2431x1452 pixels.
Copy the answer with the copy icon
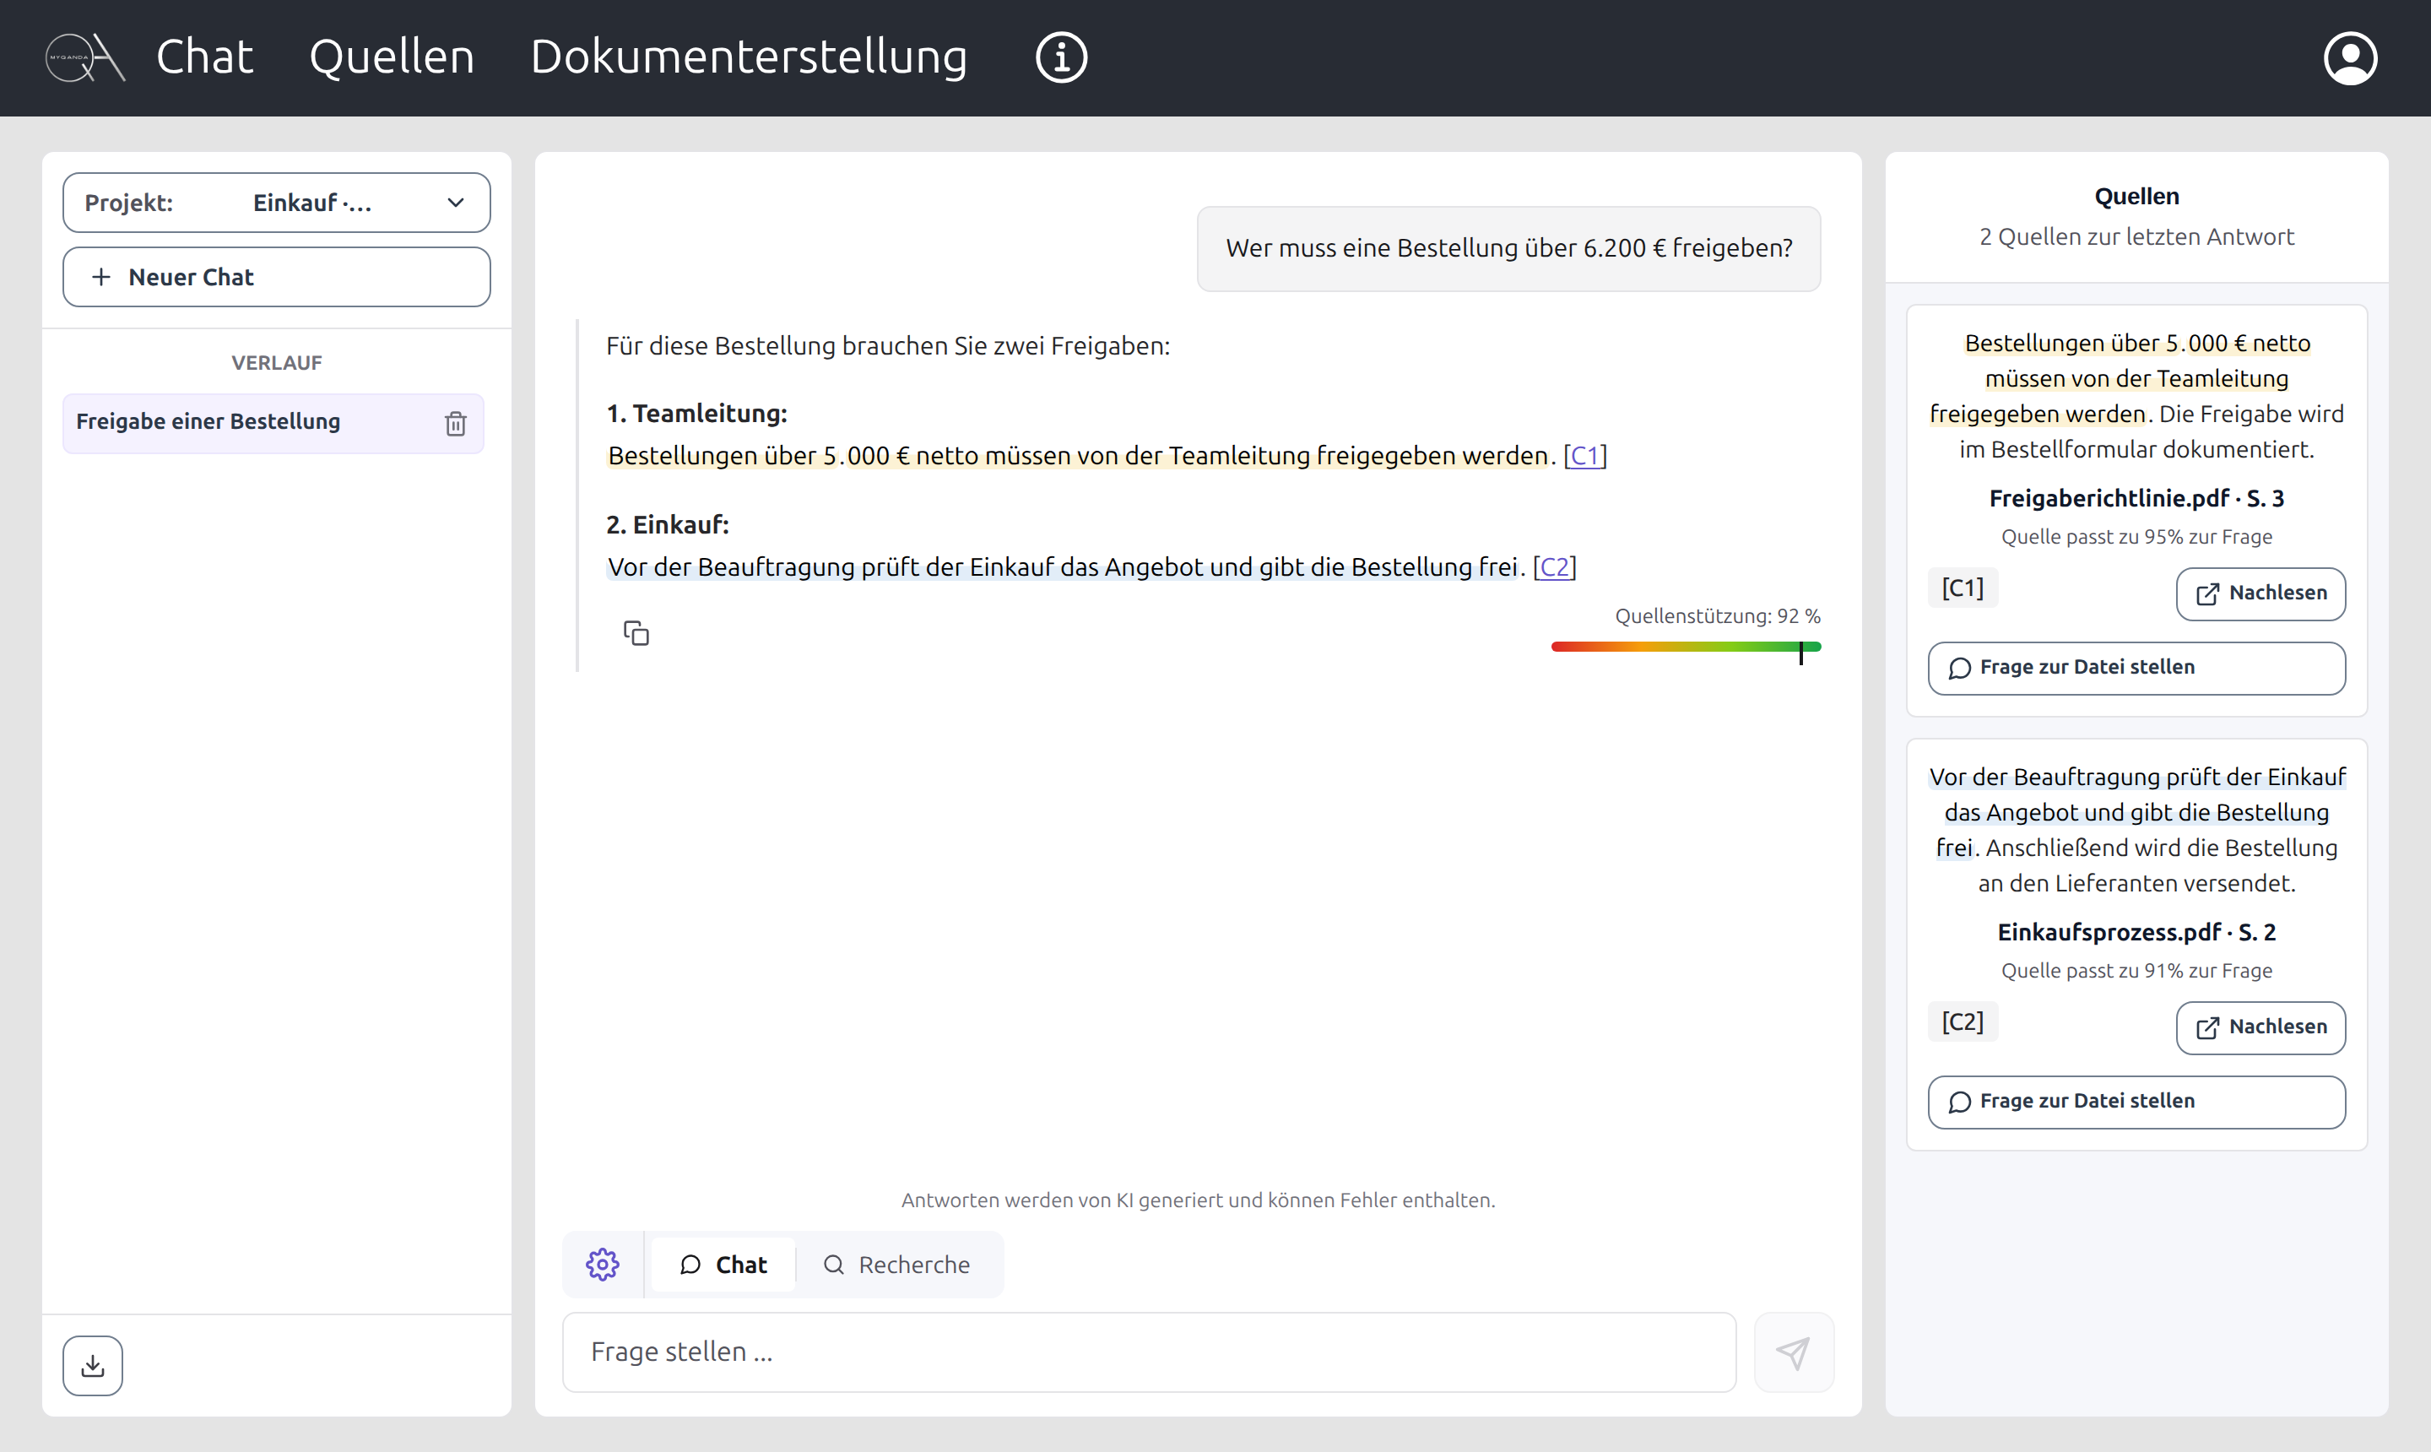pyautogui.click(x=636, y=633)
